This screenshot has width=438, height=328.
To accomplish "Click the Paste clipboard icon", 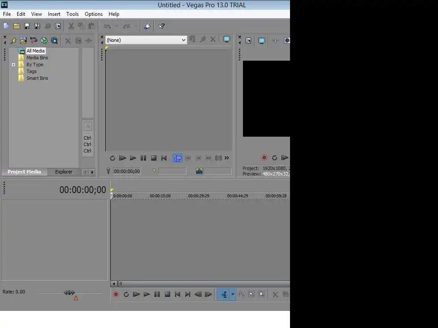I will 92,26.
